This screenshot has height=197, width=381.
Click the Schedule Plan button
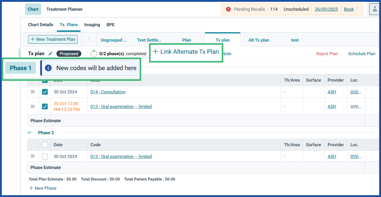(361, 53)
